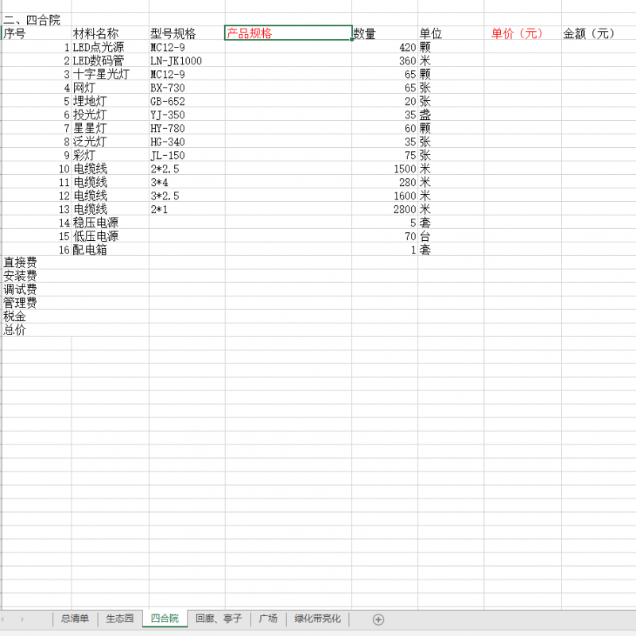Viewport: 636px width, 636px height.
Task: Click the cell containing LED点光源
Action: [99, 47]
